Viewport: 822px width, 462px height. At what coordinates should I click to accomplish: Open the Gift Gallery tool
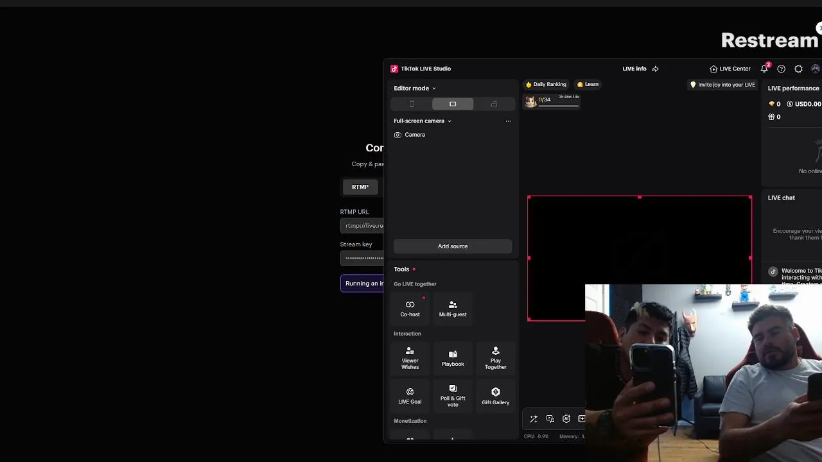[x=495, y=396]
